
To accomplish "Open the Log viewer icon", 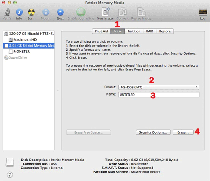I will point(203,12).
